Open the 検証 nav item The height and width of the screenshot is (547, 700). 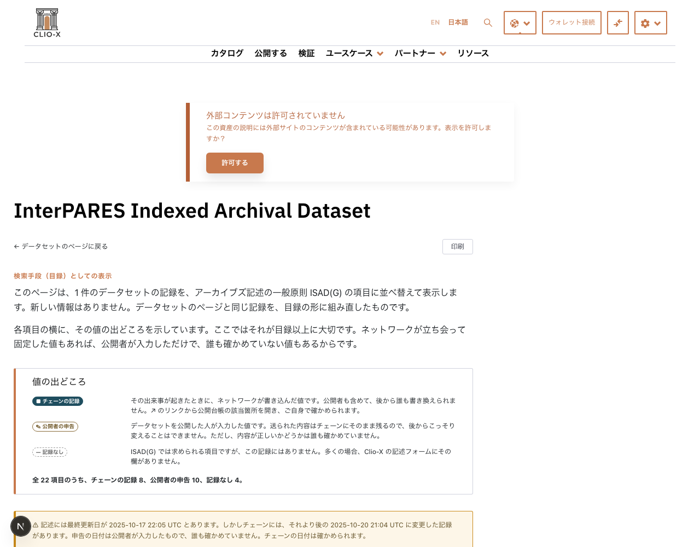point(306,53)
